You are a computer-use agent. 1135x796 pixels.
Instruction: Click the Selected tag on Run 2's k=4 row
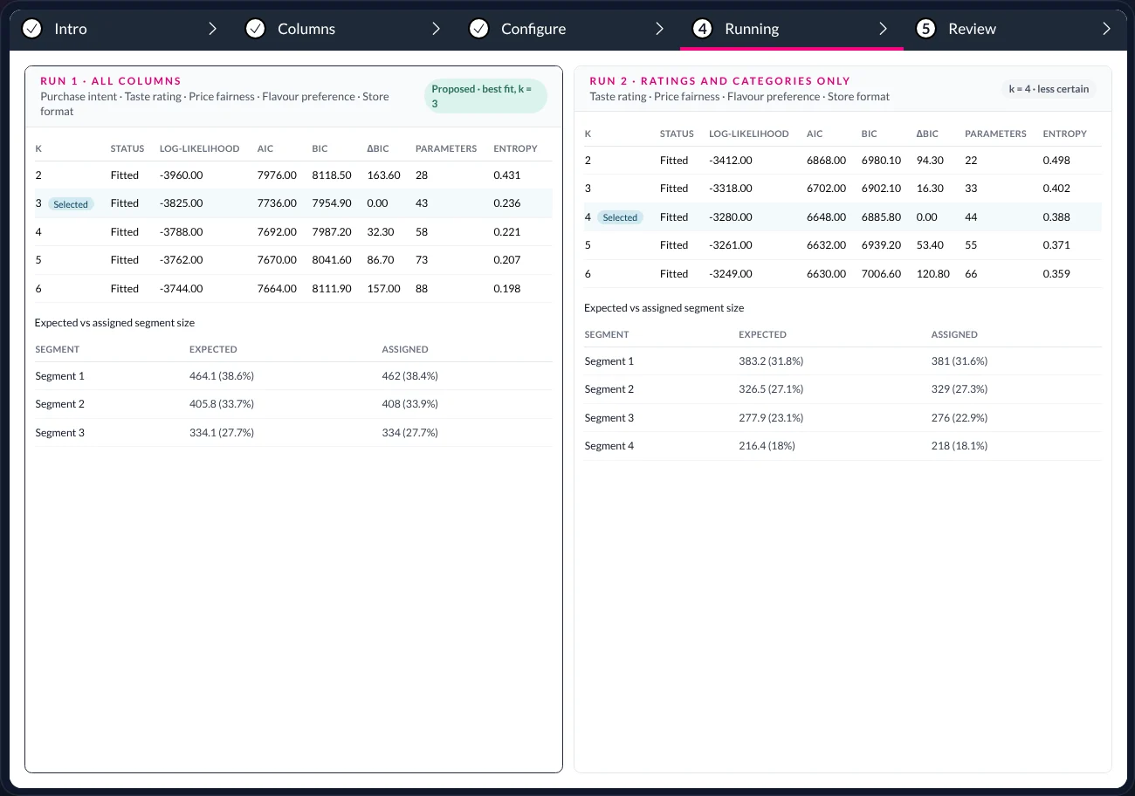pos(620,217)
